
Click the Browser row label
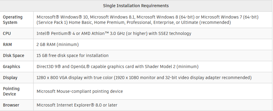coord(11,105)
